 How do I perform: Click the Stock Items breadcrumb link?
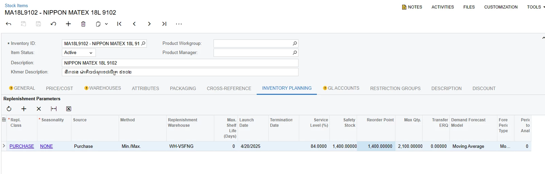[16, 5]
